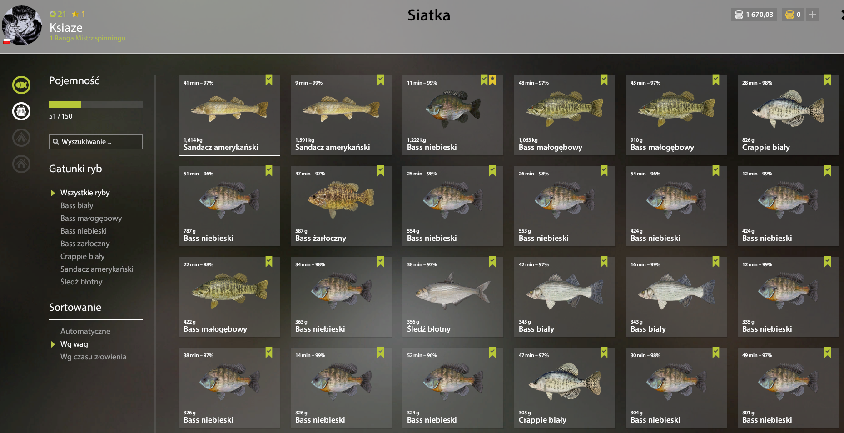Select the cooler box sidebar icon
The image size is (844, 433).
point(21,111)
